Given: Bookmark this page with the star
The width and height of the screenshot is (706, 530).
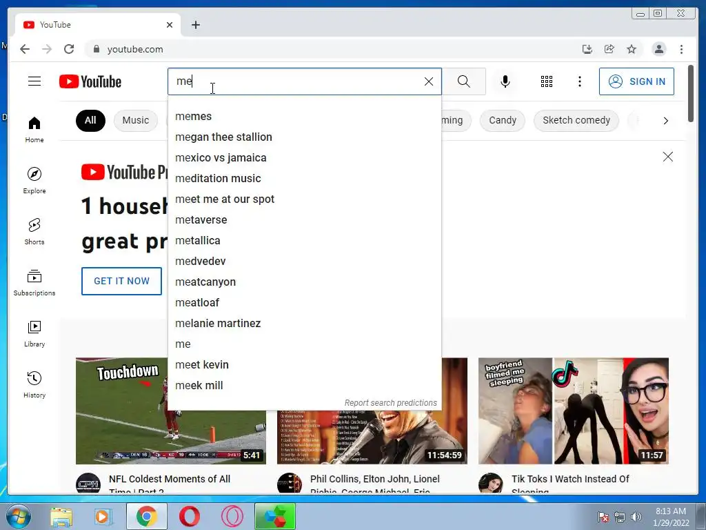Looking at the screenshot, I should pos(632,49).
